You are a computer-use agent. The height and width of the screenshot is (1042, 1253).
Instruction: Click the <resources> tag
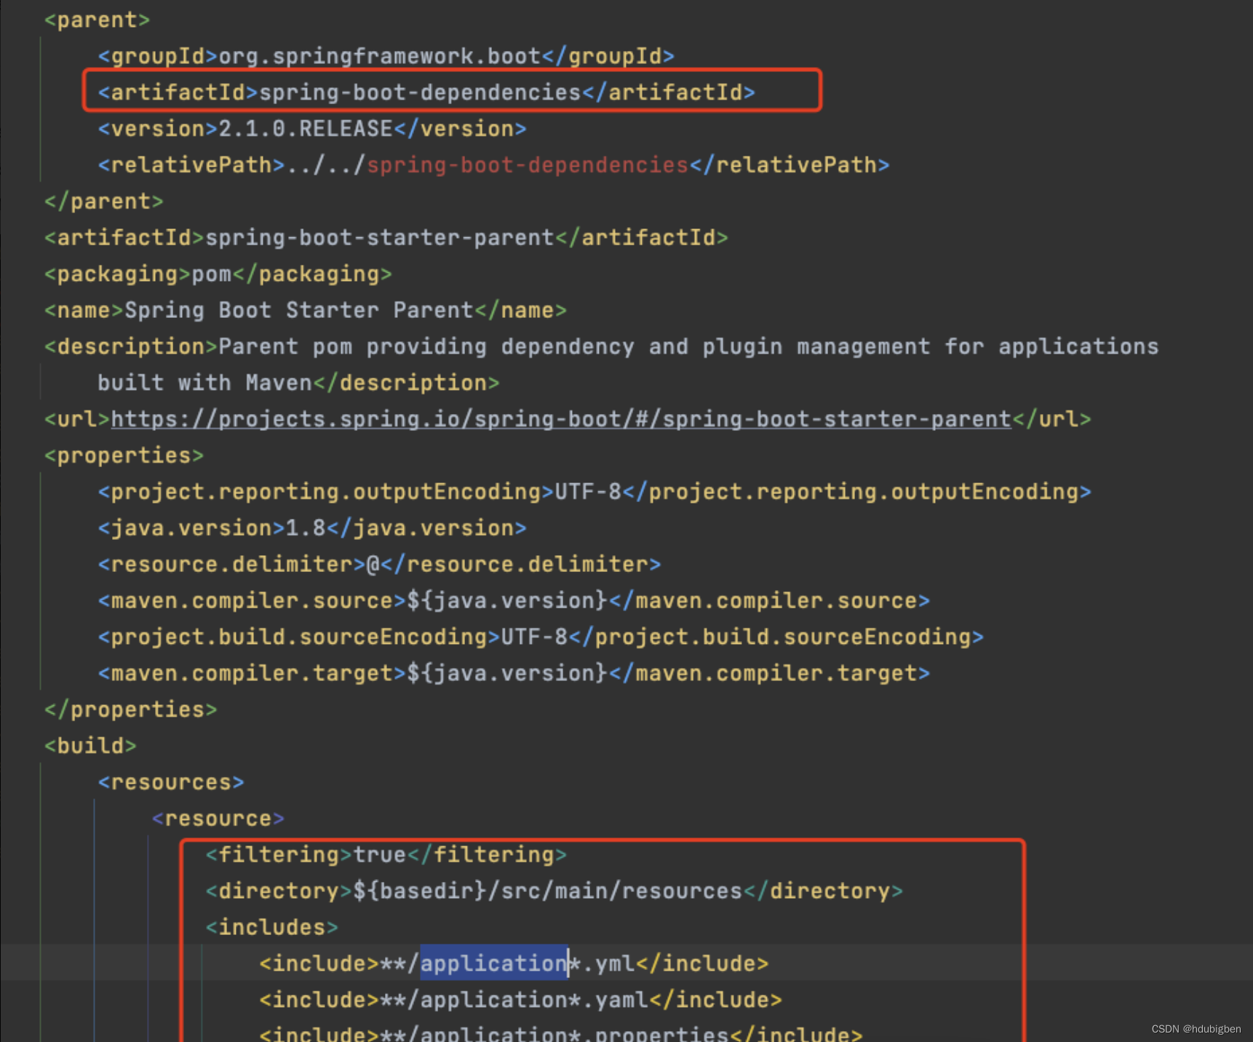click(x=171, y=784)
